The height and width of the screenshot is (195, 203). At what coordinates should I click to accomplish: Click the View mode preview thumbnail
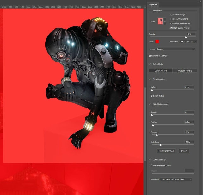pyautogui.click(x=160, y=22)
